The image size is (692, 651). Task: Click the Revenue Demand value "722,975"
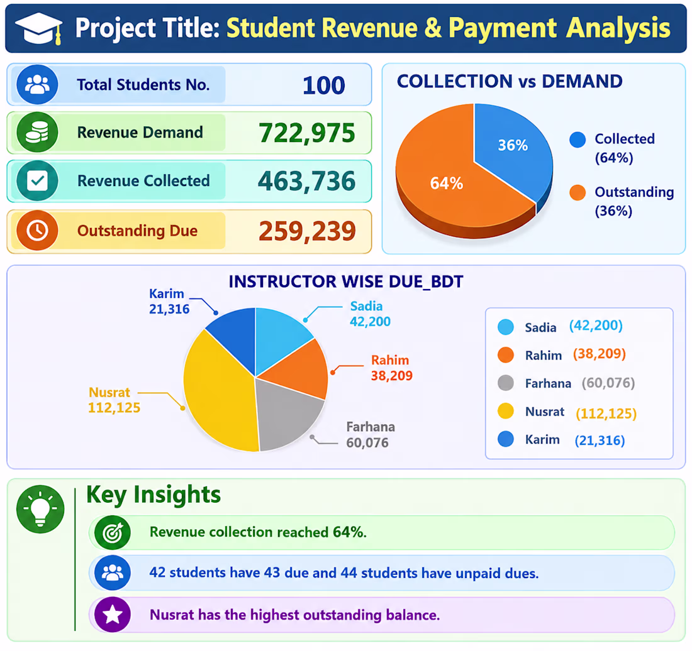[x=307, y=133]
